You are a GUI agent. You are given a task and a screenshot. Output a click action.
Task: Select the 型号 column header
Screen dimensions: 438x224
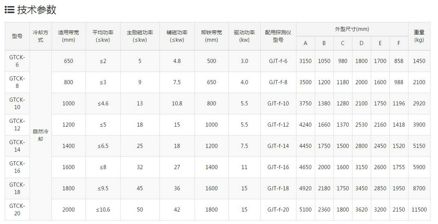click(x=17, y=36)
